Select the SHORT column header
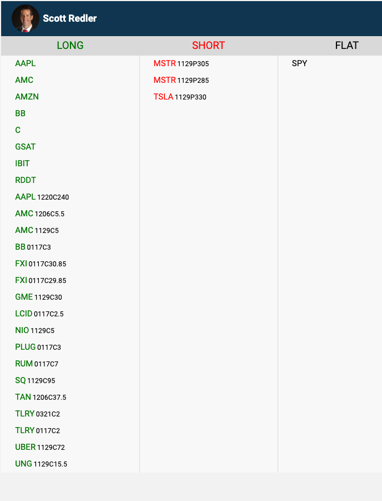382x501 pixels. pos(208,46)
